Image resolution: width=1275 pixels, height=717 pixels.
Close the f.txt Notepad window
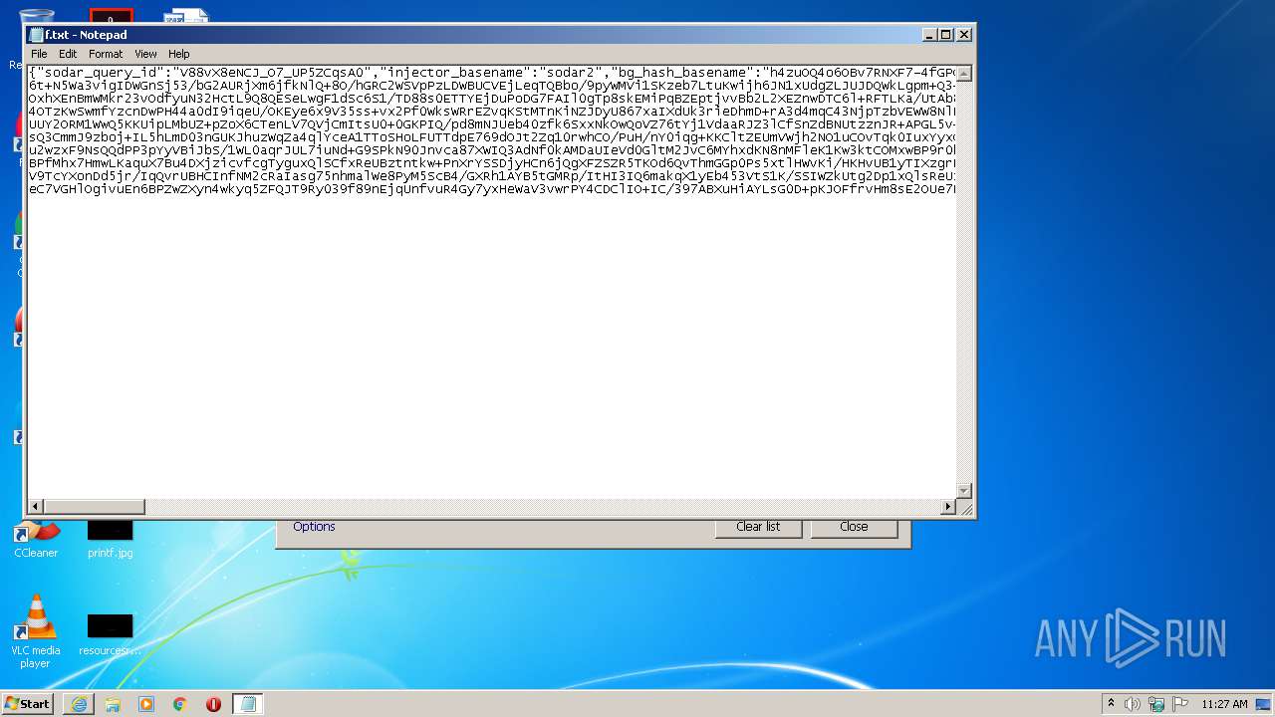tap(963, 34)
